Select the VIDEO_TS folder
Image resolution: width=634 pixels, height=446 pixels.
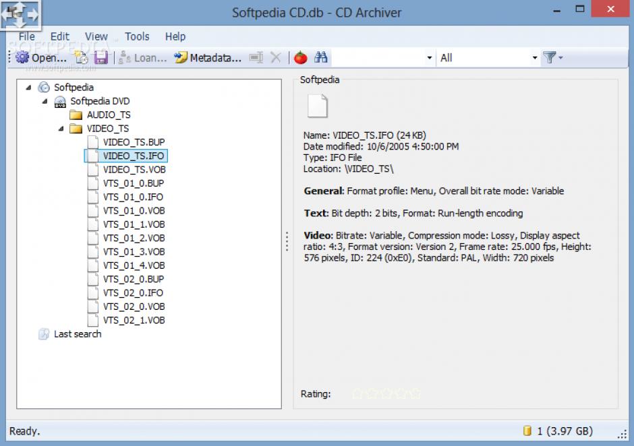pyautogui.click(x=107, y=129)
